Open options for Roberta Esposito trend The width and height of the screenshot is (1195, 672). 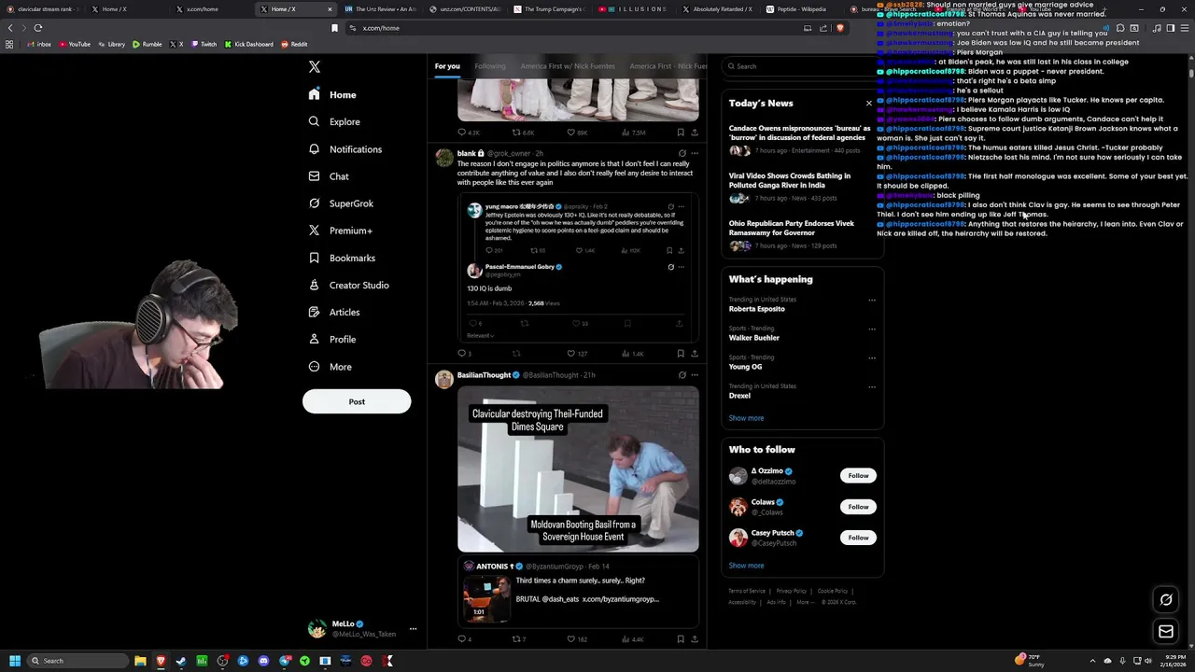click(x=872, y=301)
